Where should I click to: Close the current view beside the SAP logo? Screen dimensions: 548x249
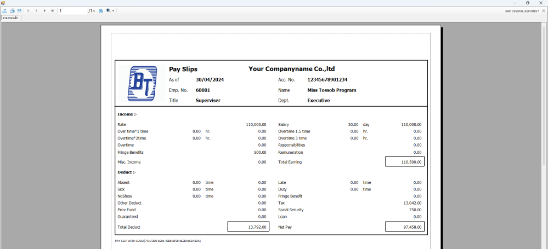544,10
